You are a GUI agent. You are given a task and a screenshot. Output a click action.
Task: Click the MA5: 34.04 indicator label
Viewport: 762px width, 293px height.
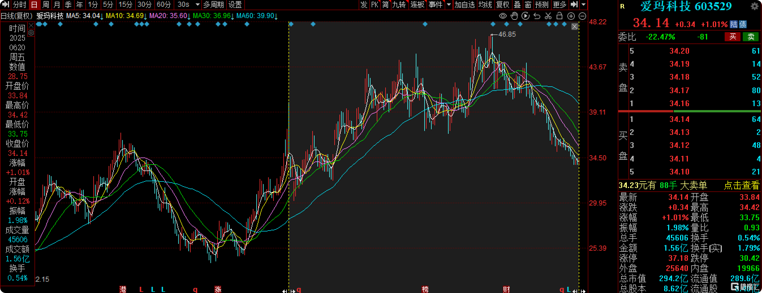85,16
